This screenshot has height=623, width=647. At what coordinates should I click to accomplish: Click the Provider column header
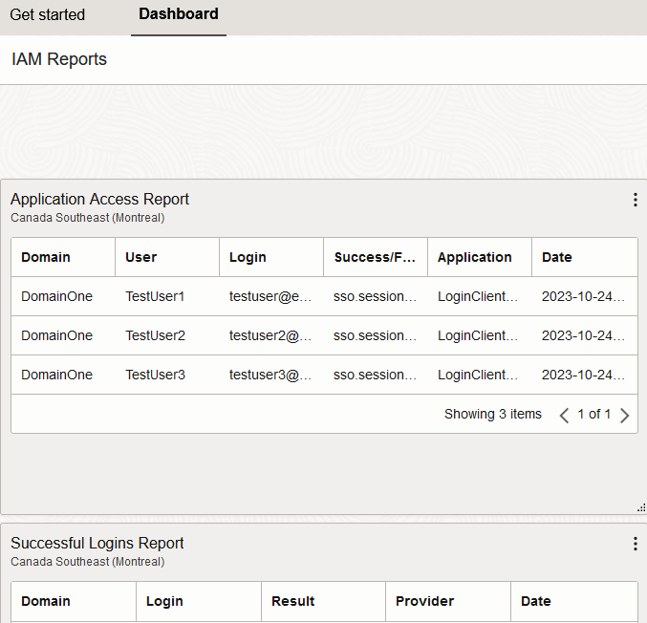coord(448,601)
